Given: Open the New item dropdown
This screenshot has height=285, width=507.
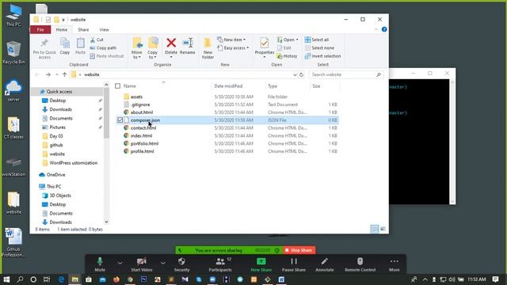Looking at the screenshot, I should [x=231, y=40].
